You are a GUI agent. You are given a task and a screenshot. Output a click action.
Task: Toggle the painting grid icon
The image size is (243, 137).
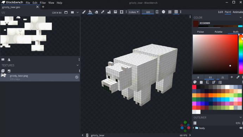[176, 12]
